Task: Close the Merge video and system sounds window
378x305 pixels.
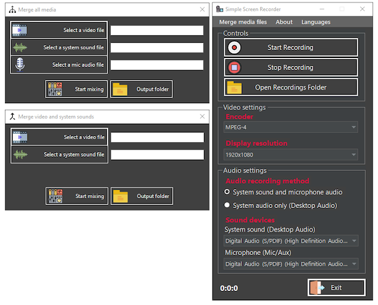Action: click(x=202, y=117)
